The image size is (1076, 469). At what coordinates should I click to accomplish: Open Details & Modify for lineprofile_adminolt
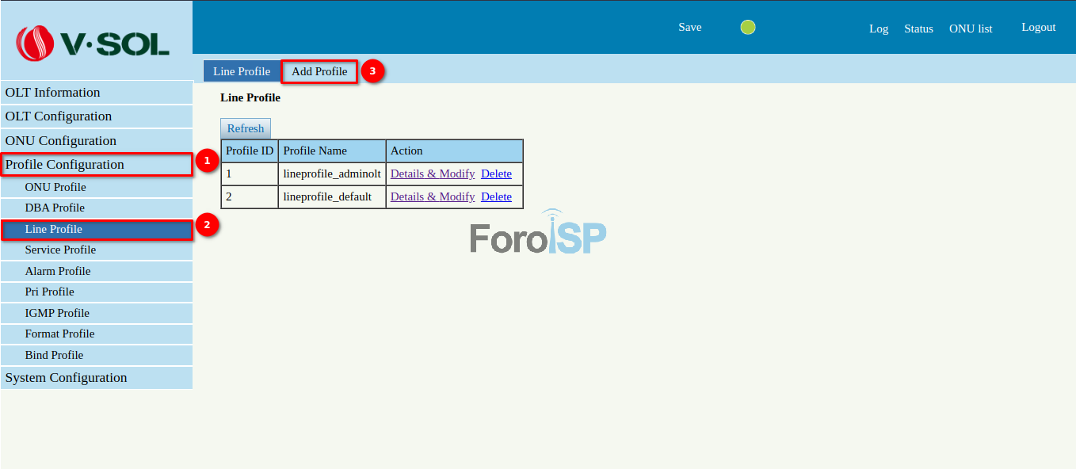[433, 173]
